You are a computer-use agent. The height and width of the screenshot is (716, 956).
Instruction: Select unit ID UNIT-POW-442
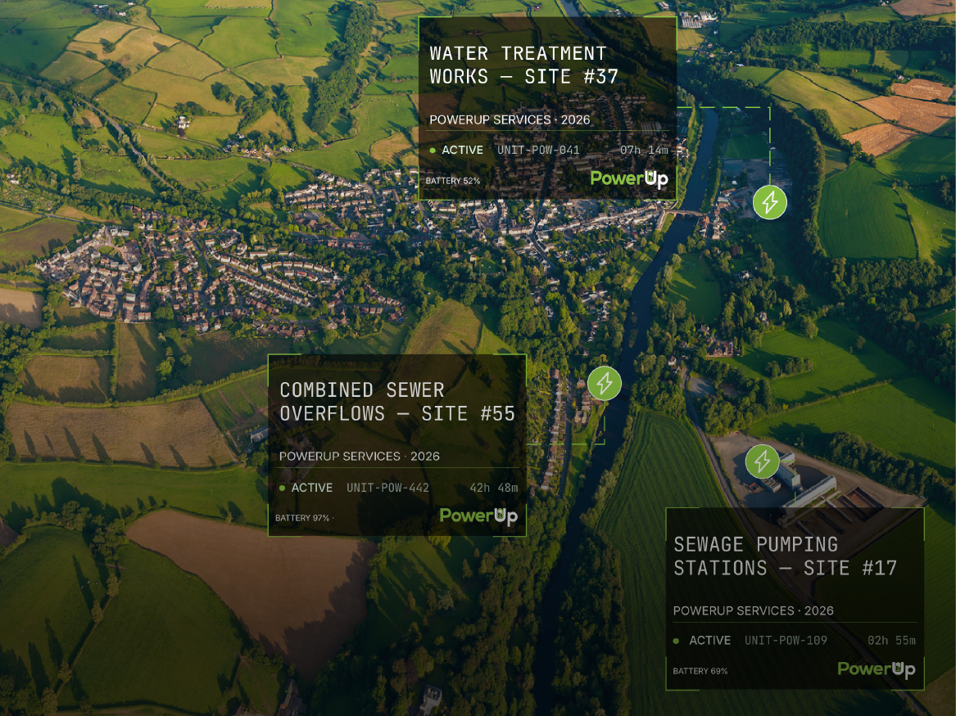click(x=387, y=488)
